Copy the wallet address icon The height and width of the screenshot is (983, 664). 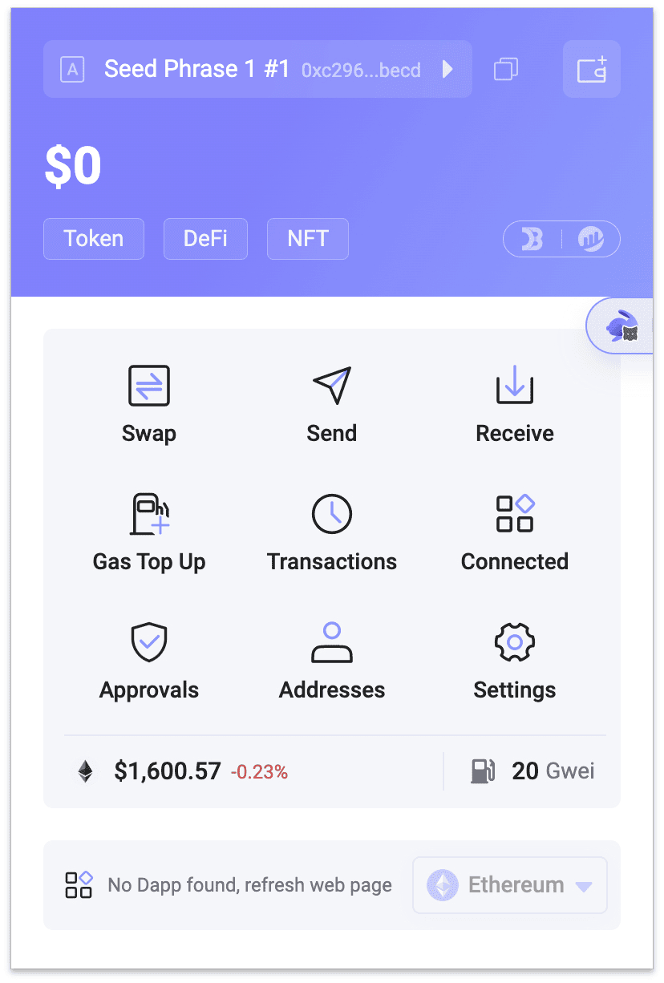click(x=506, y=69)
